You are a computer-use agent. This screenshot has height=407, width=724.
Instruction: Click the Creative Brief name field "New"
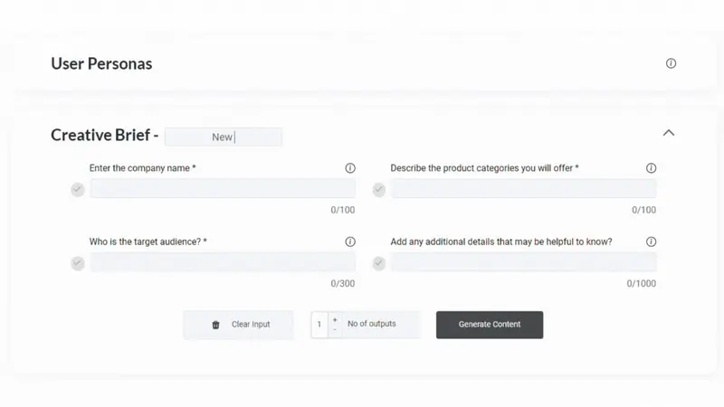(x=224, y=137)
